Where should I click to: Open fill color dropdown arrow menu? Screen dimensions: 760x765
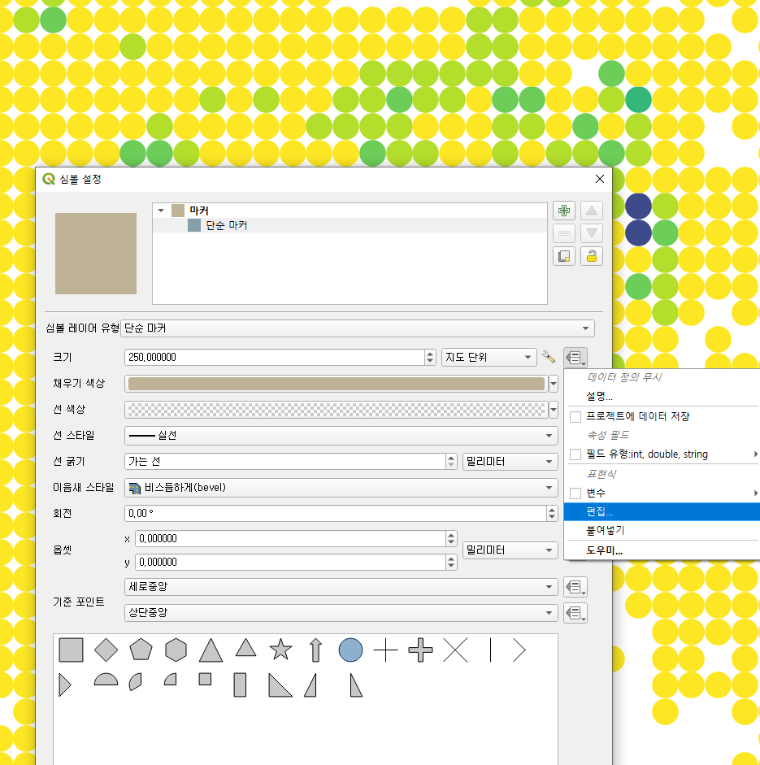(x=554, y=384)
